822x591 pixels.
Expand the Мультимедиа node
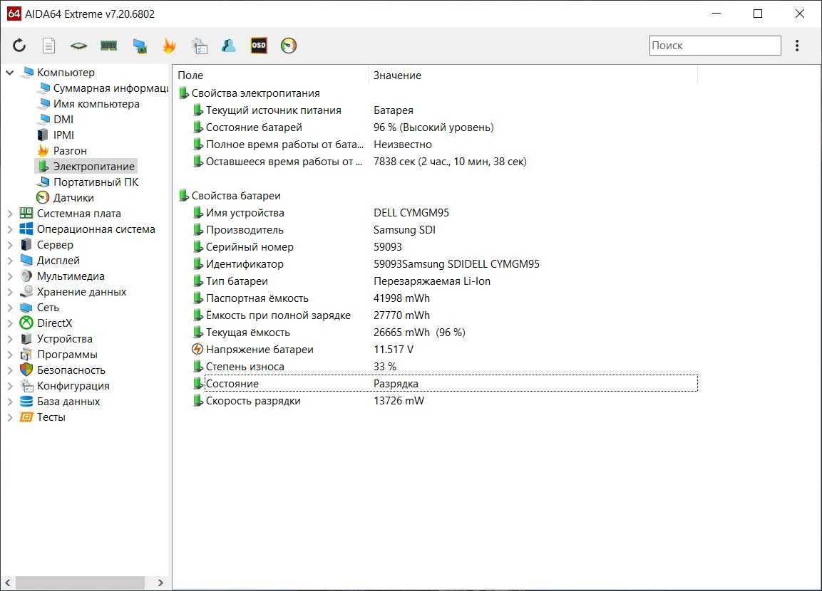(9, 276)
